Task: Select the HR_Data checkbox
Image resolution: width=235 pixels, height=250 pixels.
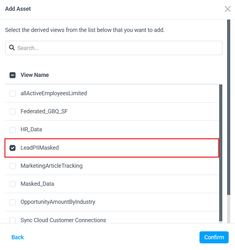Action: coord(13,129)
